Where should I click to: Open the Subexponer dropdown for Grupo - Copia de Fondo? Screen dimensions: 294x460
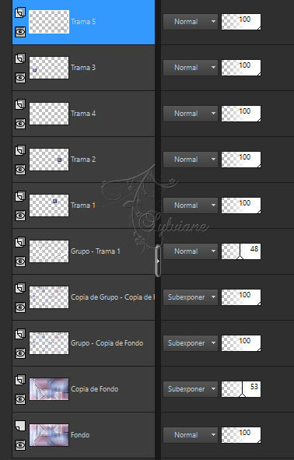point(191,343)
